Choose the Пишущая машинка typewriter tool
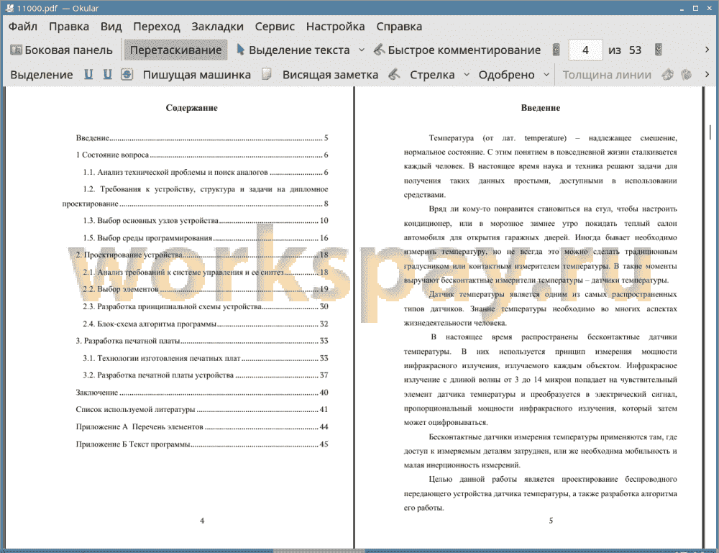The image size is (719, 553). click(197, 75)
